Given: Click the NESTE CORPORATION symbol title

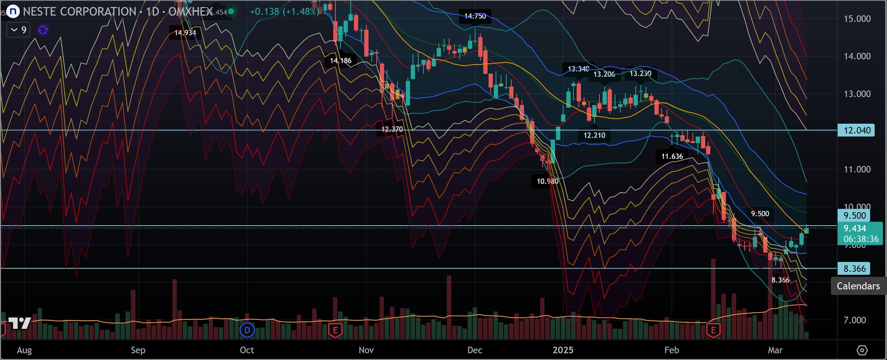Looking at the screenshot, I should 79,12.
